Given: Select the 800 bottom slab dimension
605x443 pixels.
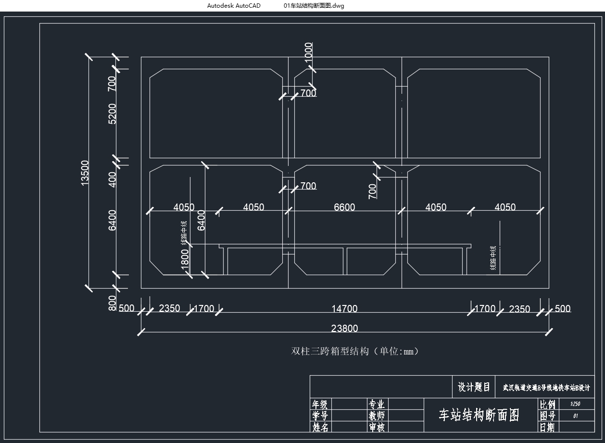Looking at the screenshot, I should click(x=113, y=303).
